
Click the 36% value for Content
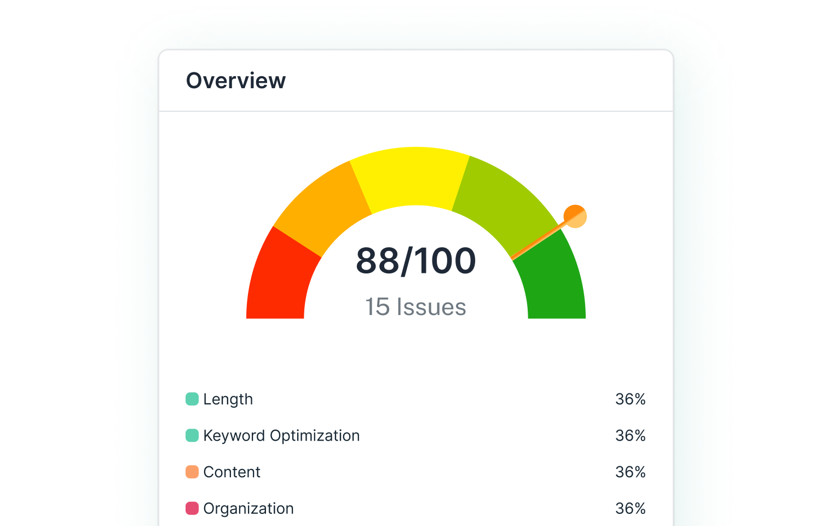tap(630, 472)
